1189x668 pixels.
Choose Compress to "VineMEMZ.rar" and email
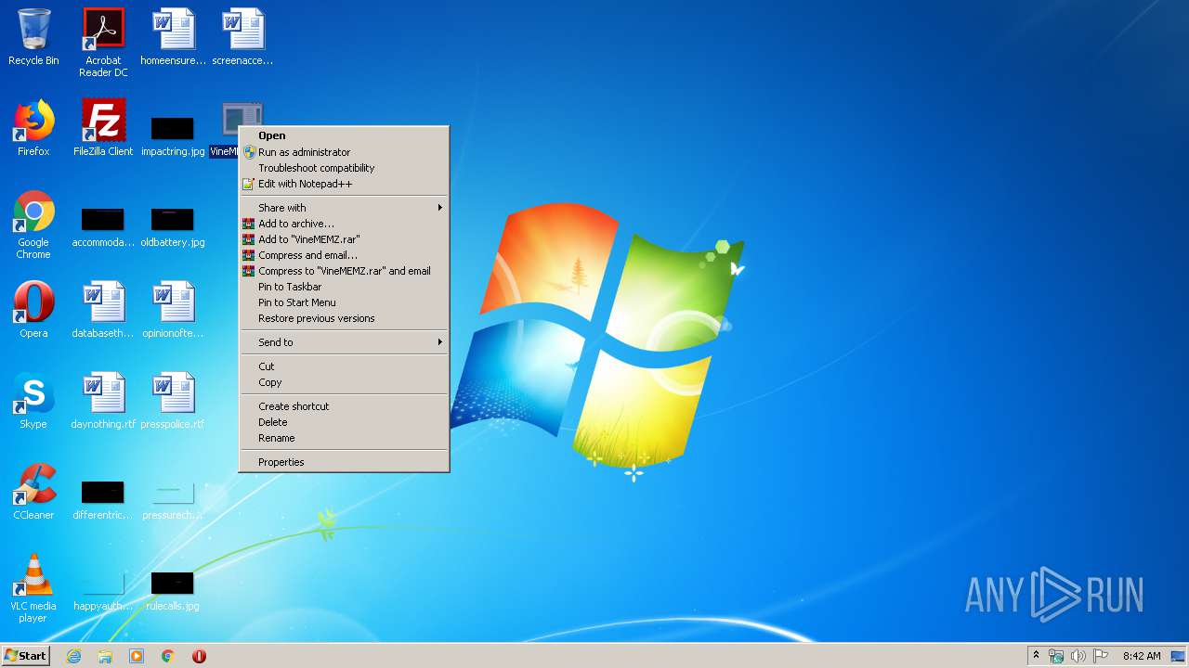[x=345, y=271]
